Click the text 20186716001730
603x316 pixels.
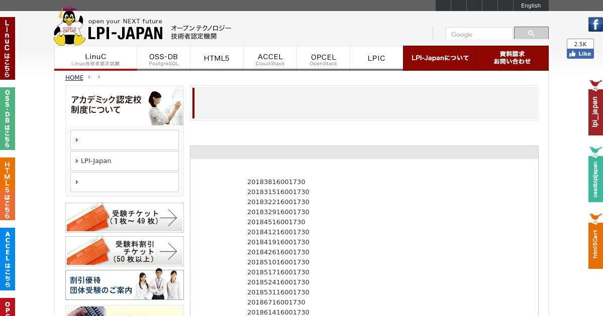276,302
